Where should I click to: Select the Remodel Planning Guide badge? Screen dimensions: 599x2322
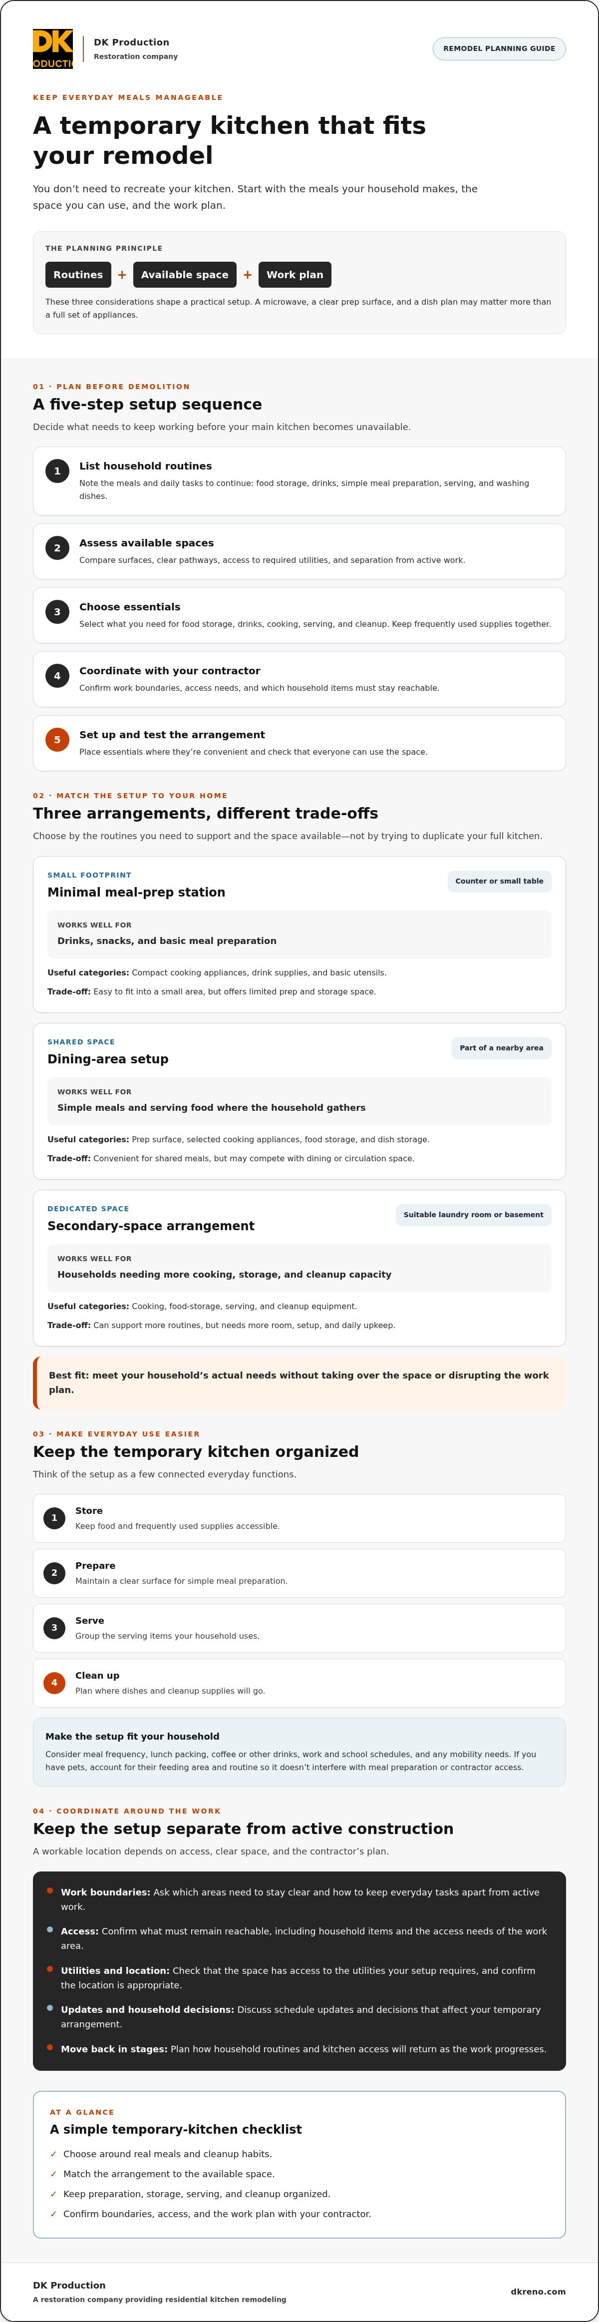click(x=499, y=48)
